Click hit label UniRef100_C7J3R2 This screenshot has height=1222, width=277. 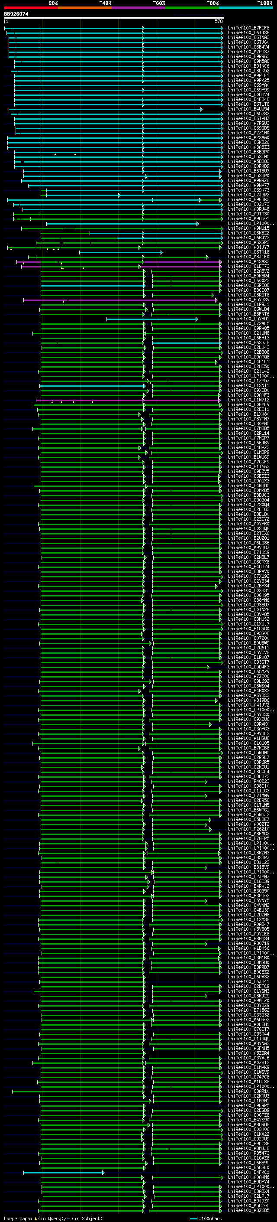coord(248,195)
